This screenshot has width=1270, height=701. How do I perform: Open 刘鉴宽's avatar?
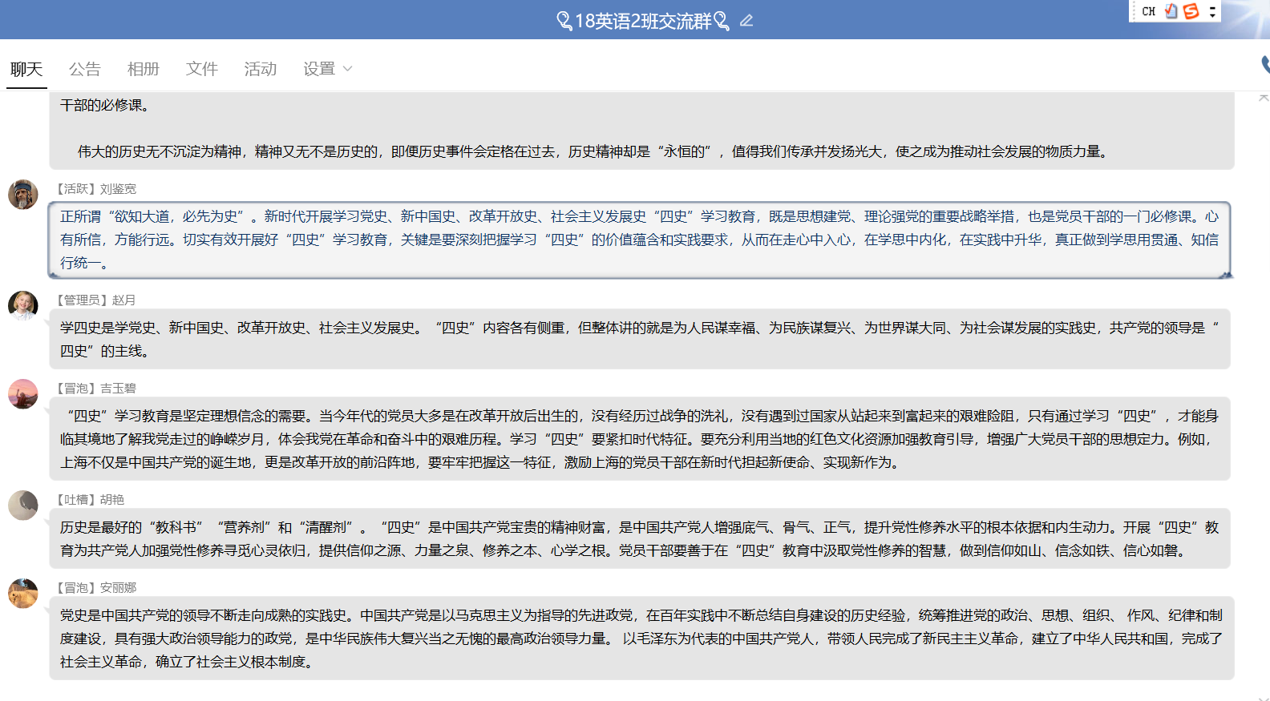(x=23, y=195)
